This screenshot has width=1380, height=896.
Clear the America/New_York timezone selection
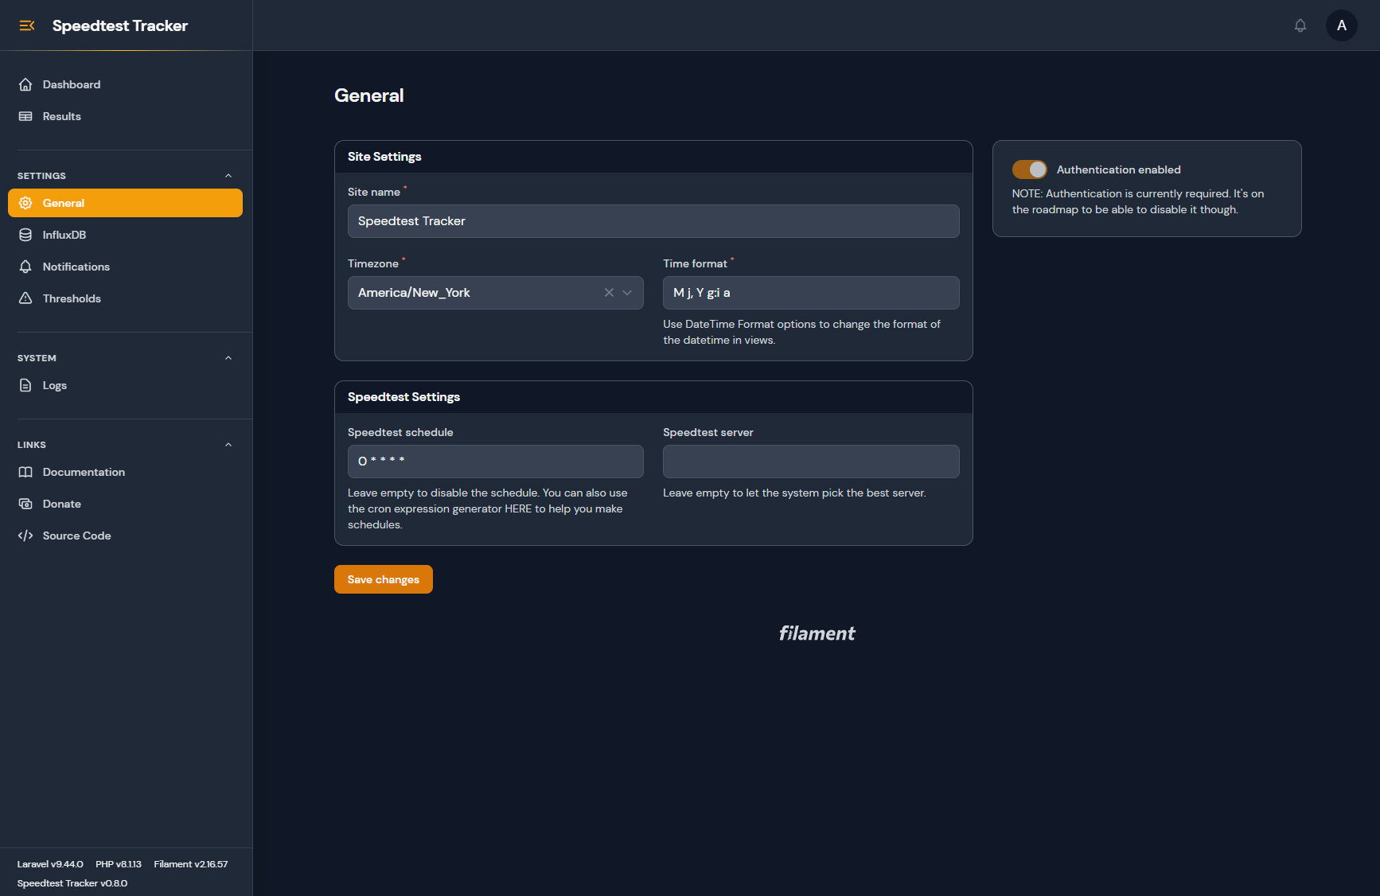[x=609, y=293]
